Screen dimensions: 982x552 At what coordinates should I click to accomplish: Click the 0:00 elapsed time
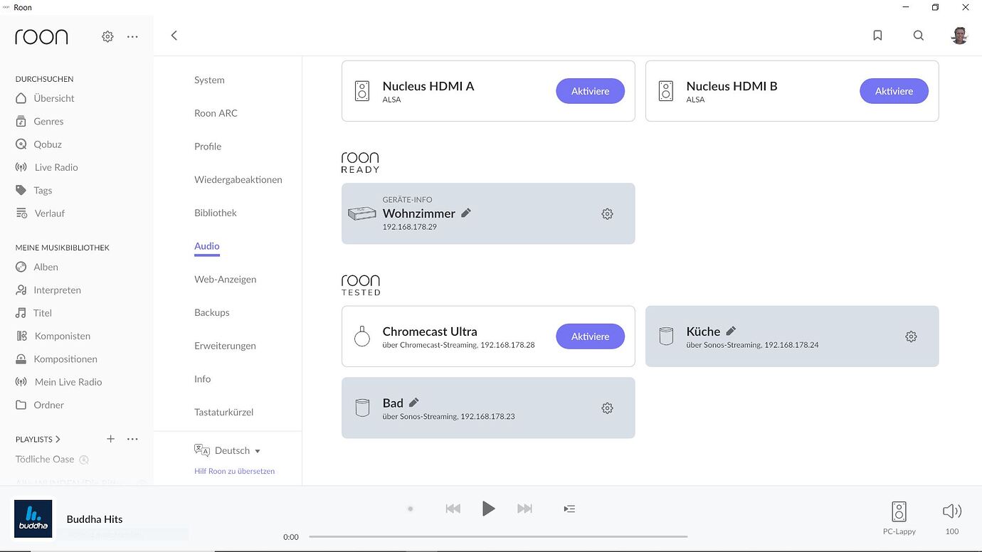pos(291,537)
